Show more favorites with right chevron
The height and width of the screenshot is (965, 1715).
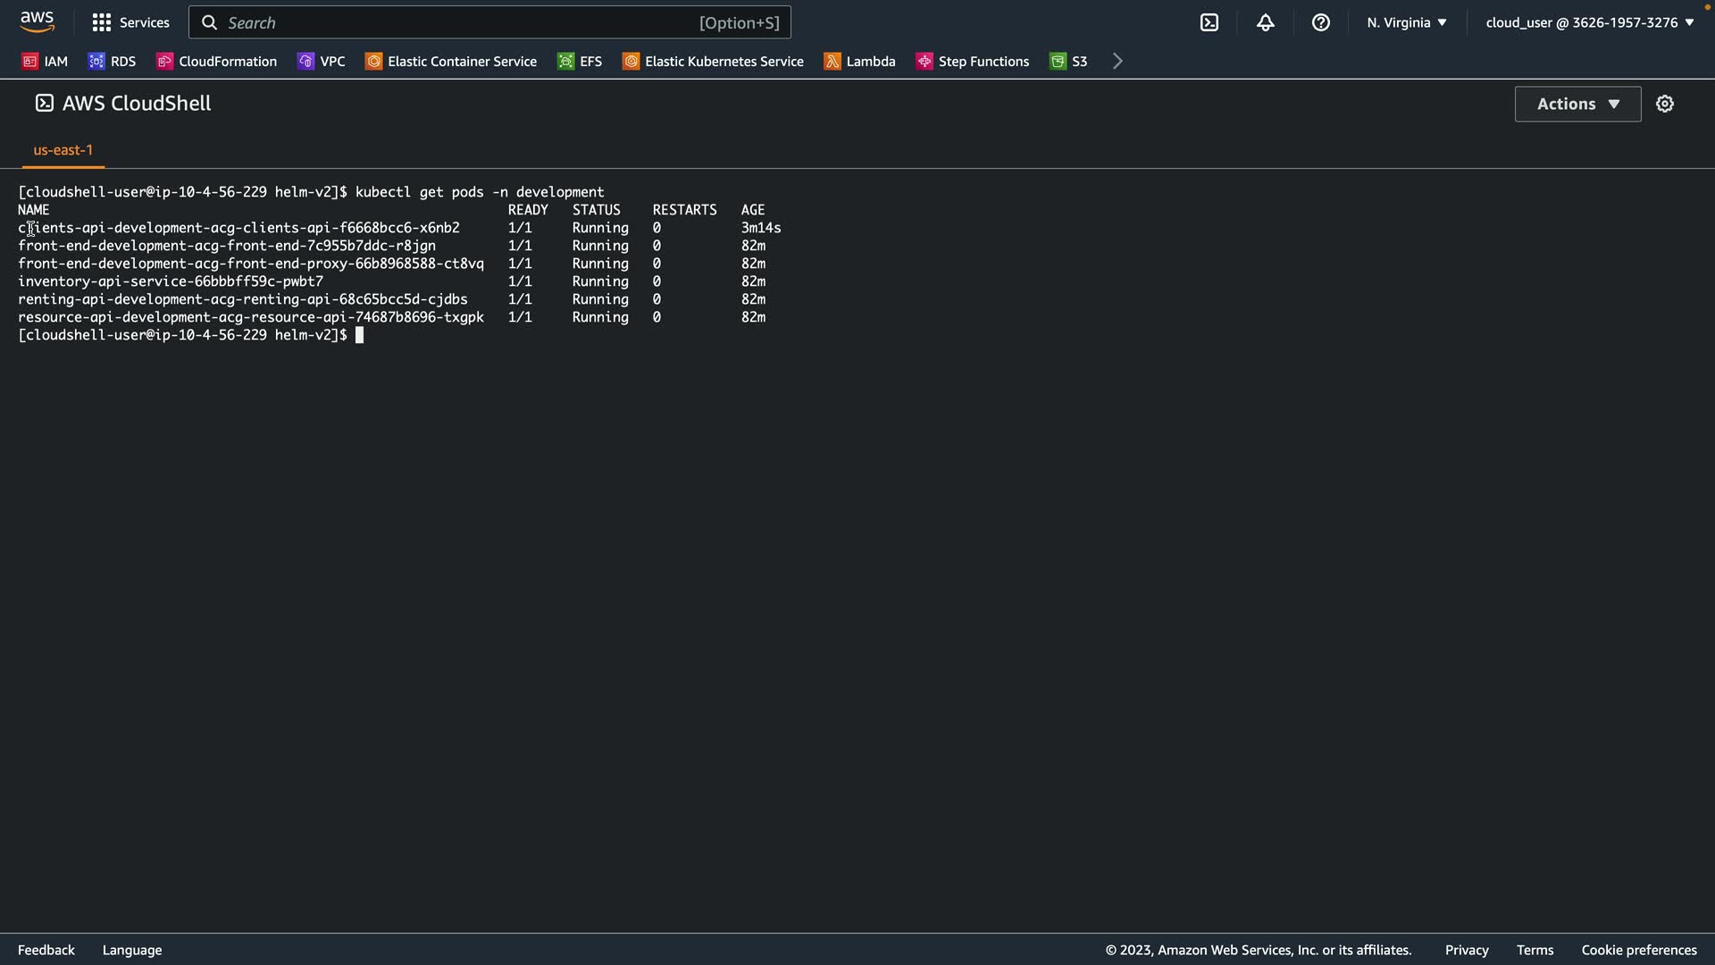[1117, 61]
